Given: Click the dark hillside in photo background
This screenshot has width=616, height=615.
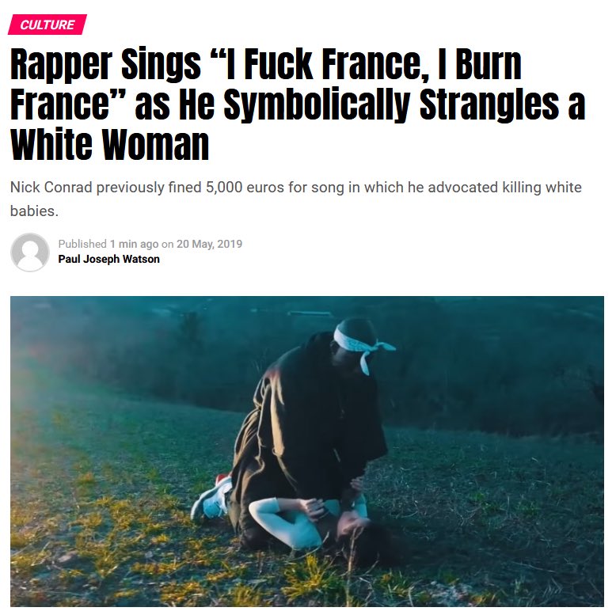Looking at the screenshot, I should pos(491,373).
